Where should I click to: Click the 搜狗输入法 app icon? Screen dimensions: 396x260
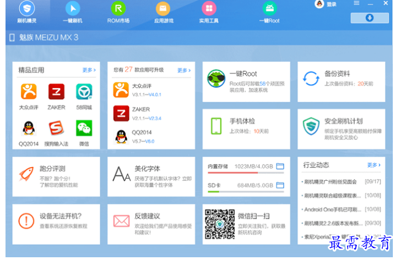click(x=56, y=128)
